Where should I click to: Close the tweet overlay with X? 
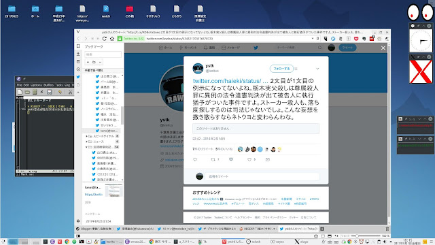(x=383, y=48)
